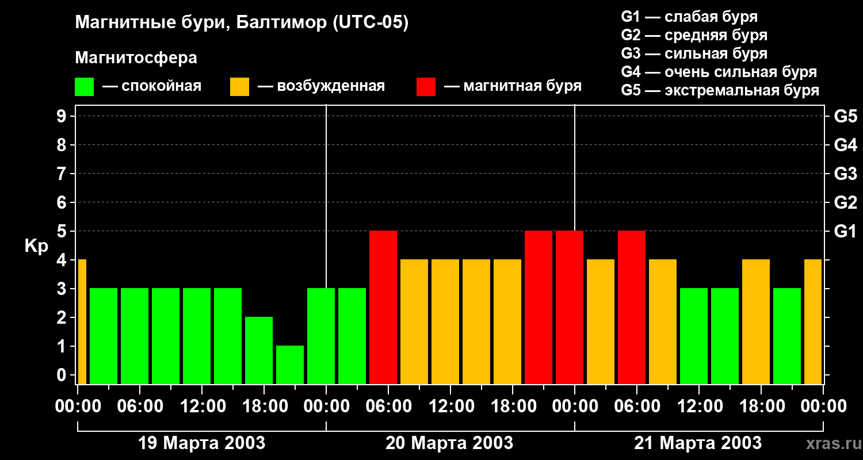Click the first red bar on 20 March

[383, 307]
